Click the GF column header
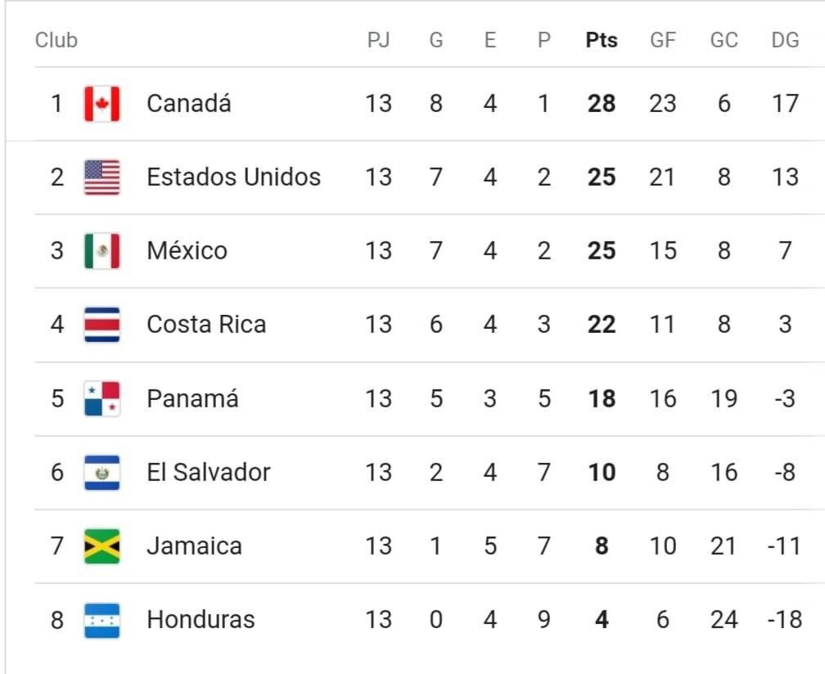Screen dimensions: 825x674 [662, 40]
